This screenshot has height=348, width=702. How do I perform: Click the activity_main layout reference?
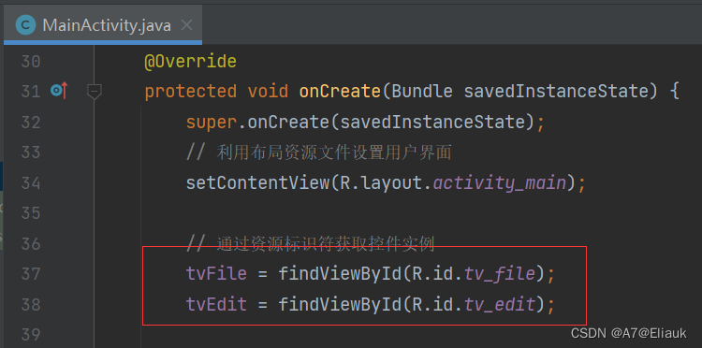[x=500, y=183]
